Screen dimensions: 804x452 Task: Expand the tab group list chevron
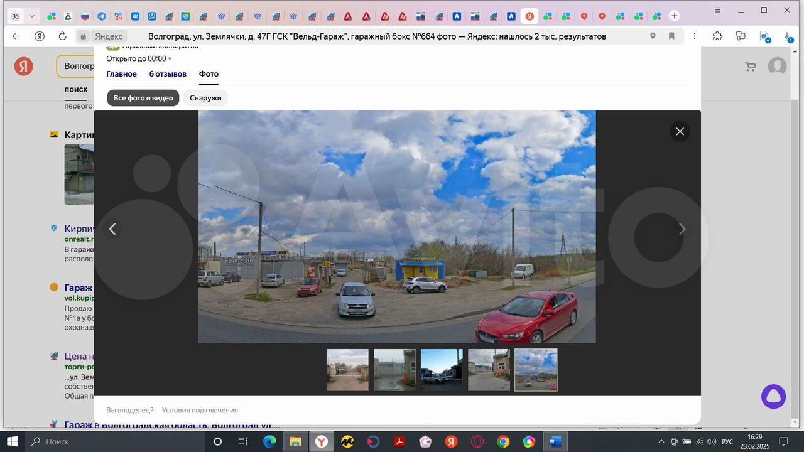point(32,16)
